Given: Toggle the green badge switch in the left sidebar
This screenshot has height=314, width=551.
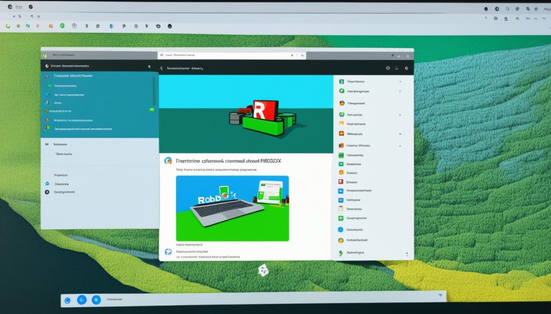Looking at the screenshot, I should 151,109.
